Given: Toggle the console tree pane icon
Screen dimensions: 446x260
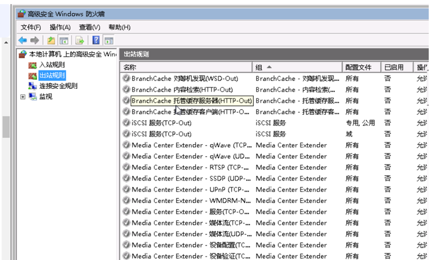Looking at the screenshot, I should click(64, 41).
